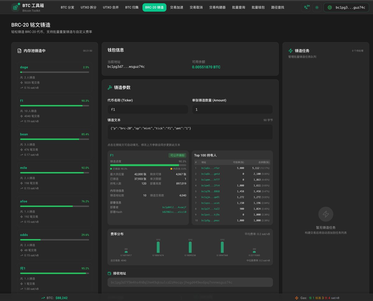
Task: Open holder address bc1q6x...rfar
Action: [210, 168]
